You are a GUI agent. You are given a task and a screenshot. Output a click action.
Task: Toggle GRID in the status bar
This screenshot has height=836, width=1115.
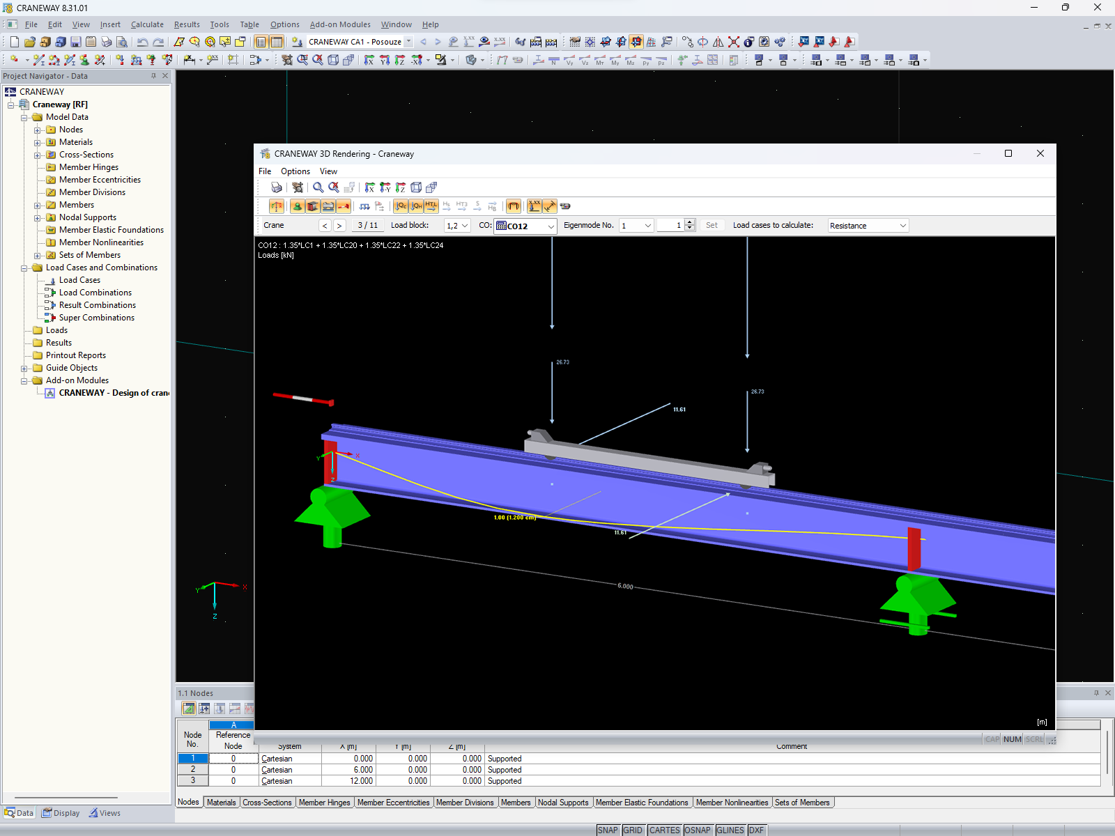pyautogui.click(x=633, y=830)
